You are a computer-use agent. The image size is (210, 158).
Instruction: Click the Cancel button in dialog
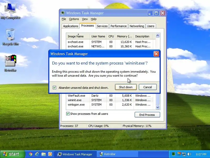[x=148, y=87]
